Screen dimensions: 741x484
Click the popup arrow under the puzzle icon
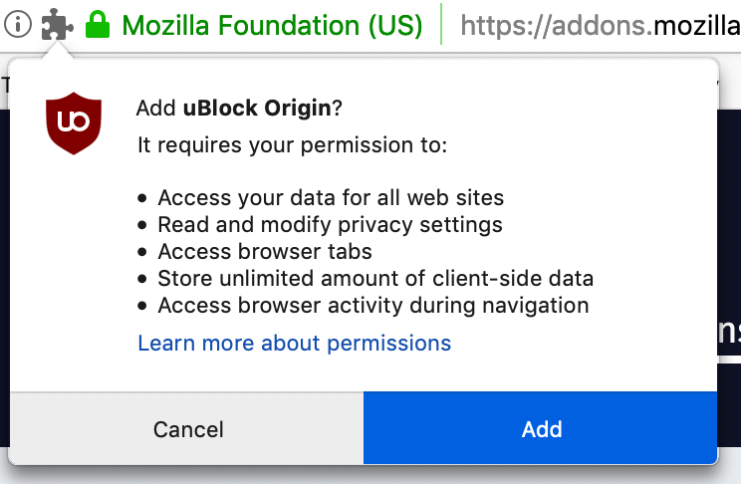(x=57, y=50)
